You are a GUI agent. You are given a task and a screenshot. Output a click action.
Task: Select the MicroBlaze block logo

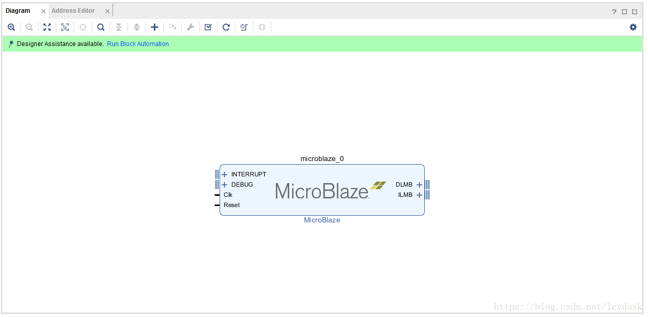pyautogui.click(x=331, y=190)
